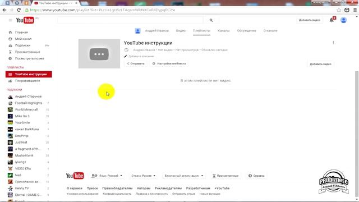Open Настройки плейлиста settings button

click(x=169, y=63)
